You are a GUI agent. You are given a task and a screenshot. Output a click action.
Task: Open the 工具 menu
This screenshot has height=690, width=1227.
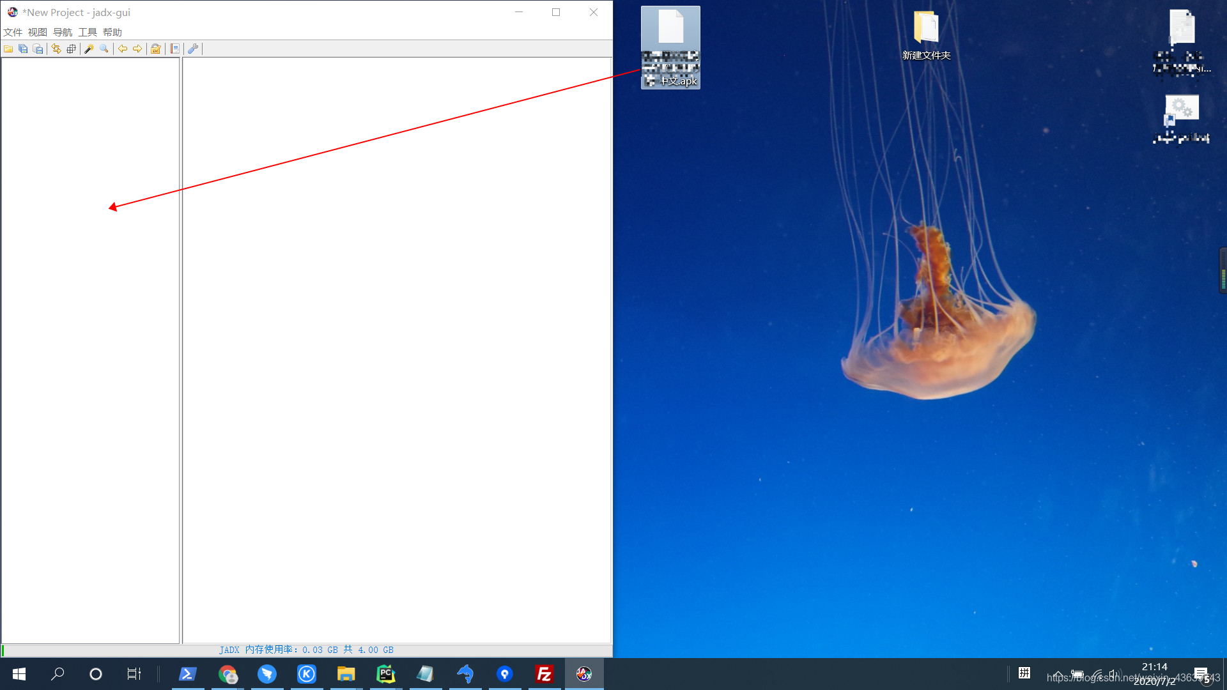(88, 33)
